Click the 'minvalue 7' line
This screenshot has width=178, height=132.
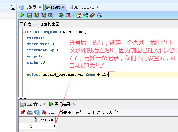38,38
